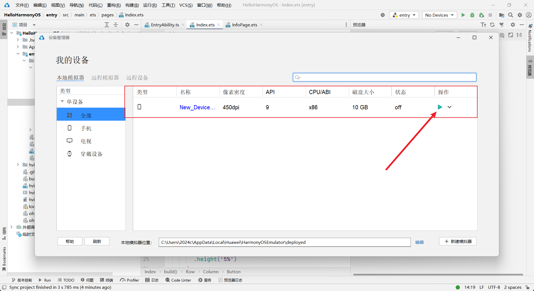Screen dimensions: 534x291
Task: Switch to the 远程设备 tab
Action: [137, 78]
